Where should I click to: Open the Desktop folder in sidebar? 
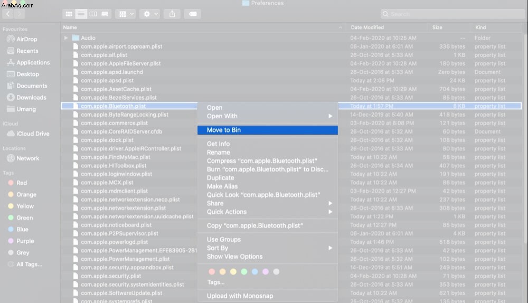pos(23,74)
